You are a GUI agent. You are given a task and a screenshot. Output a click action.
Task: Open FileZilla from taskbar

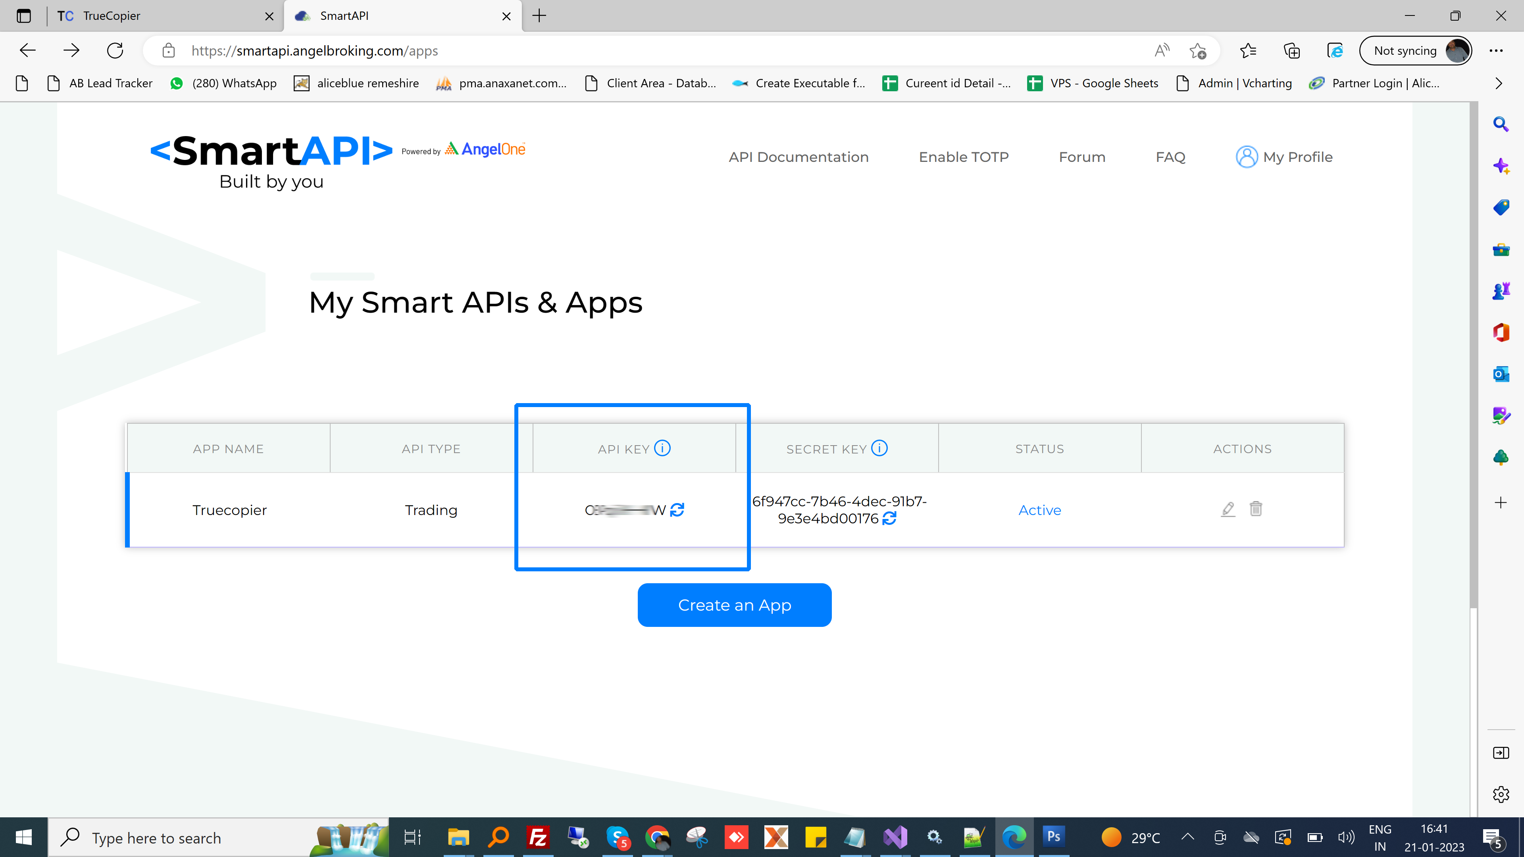coord(538,838)
